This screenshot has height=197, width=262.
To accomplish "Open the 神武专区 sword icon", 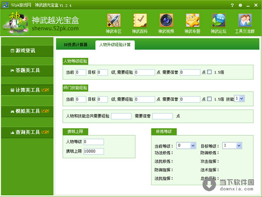I will (114, 20).
